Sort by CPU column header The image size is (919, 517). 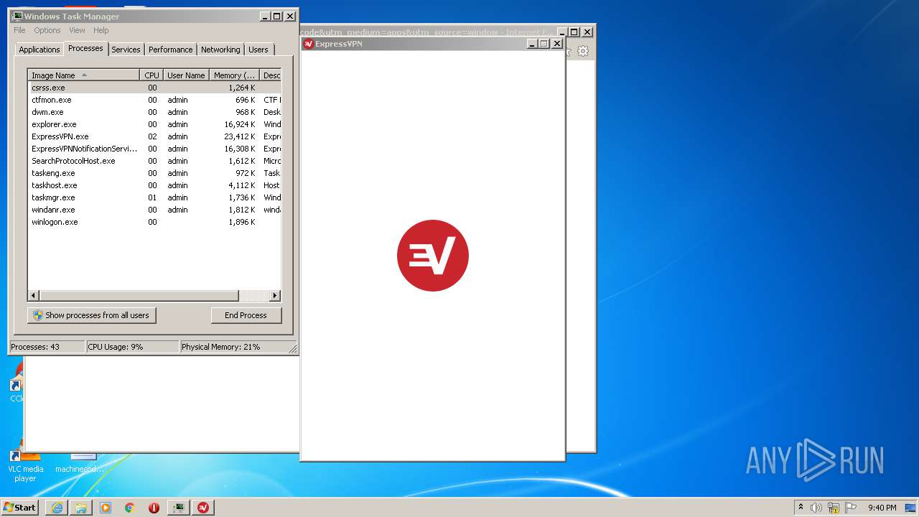151,75
